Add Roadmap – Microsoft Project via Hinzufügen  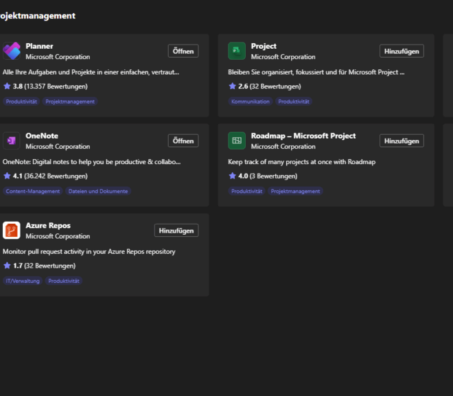pyautogui.click(x=402, y=141)
